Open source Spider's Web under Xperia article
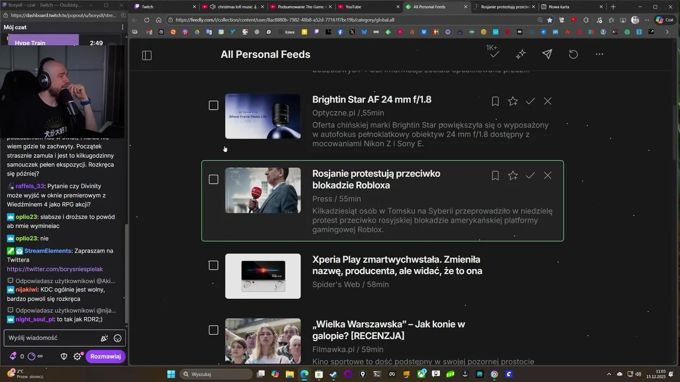680x382 pixels. click(336, 284)
